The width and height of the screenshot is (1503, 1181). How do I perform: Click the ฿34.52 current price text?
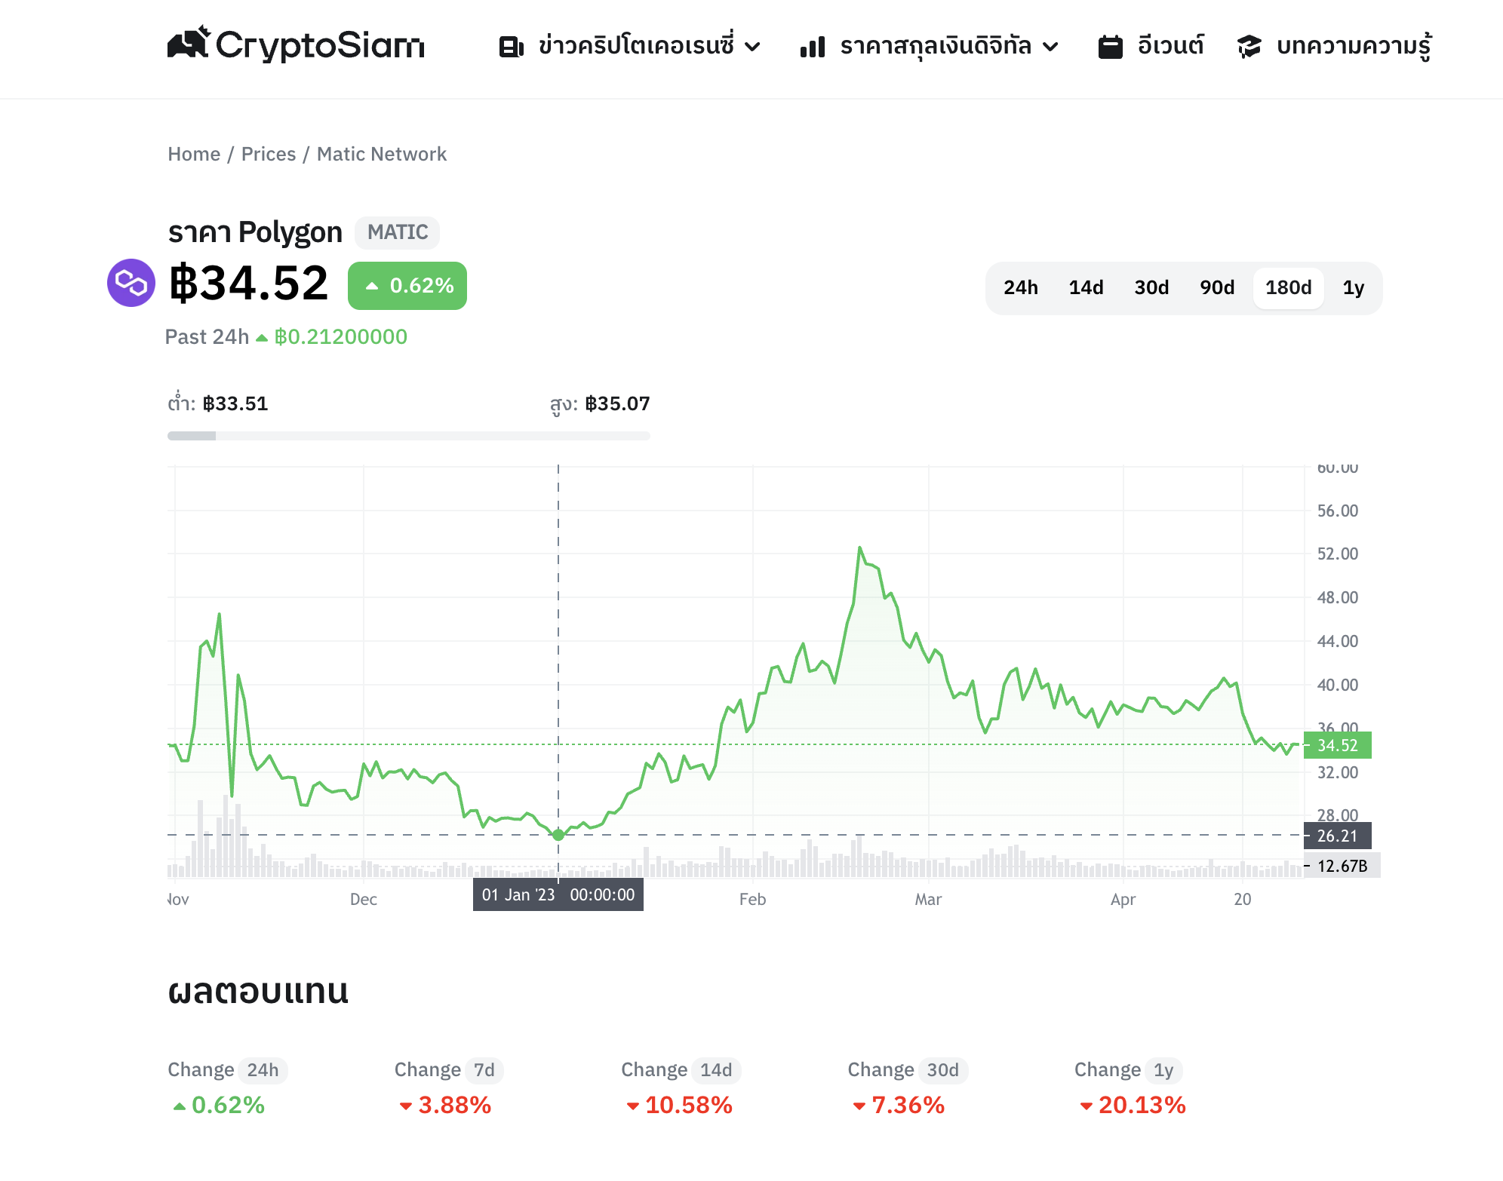249,284
